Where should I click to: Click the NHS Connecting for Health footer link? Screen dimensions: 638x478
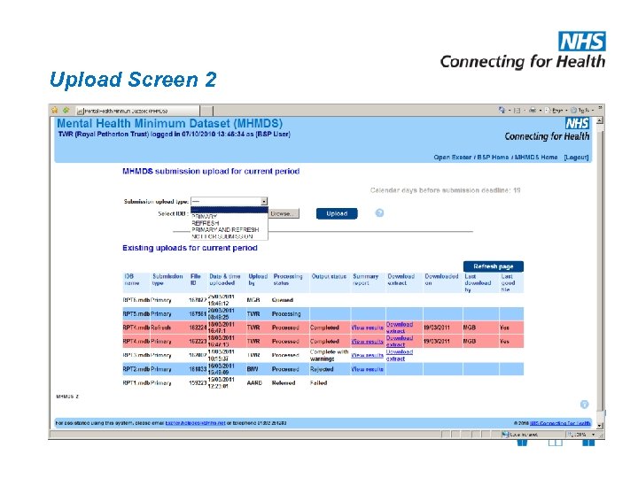point(560,423)
